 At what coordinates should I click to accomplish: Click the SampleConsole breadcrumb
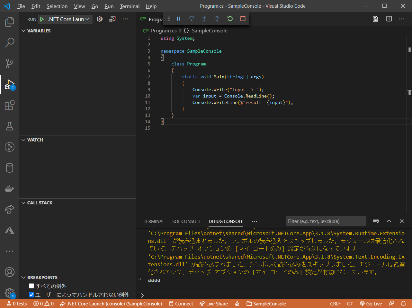[x=210, y=31]
